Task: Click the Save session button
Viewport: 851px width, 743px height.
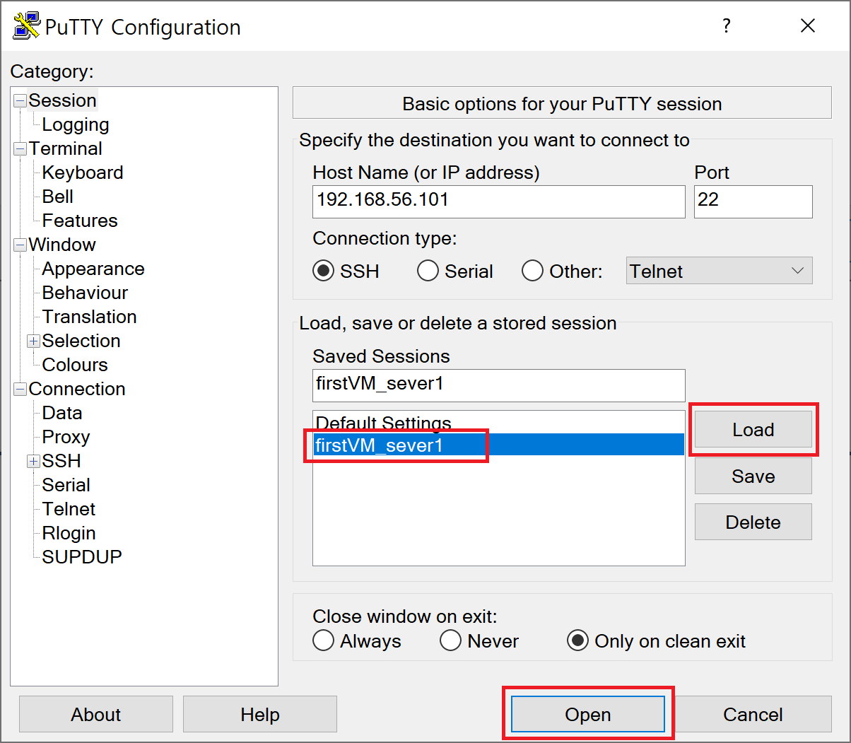Action: (x=753, y=476)
